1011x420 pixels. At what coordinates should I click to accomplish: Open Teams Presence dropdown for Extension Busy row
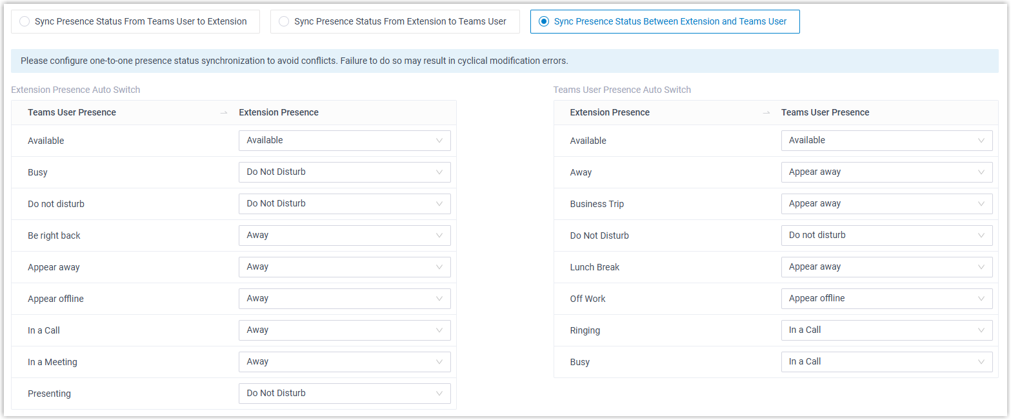tap(886, 362)
